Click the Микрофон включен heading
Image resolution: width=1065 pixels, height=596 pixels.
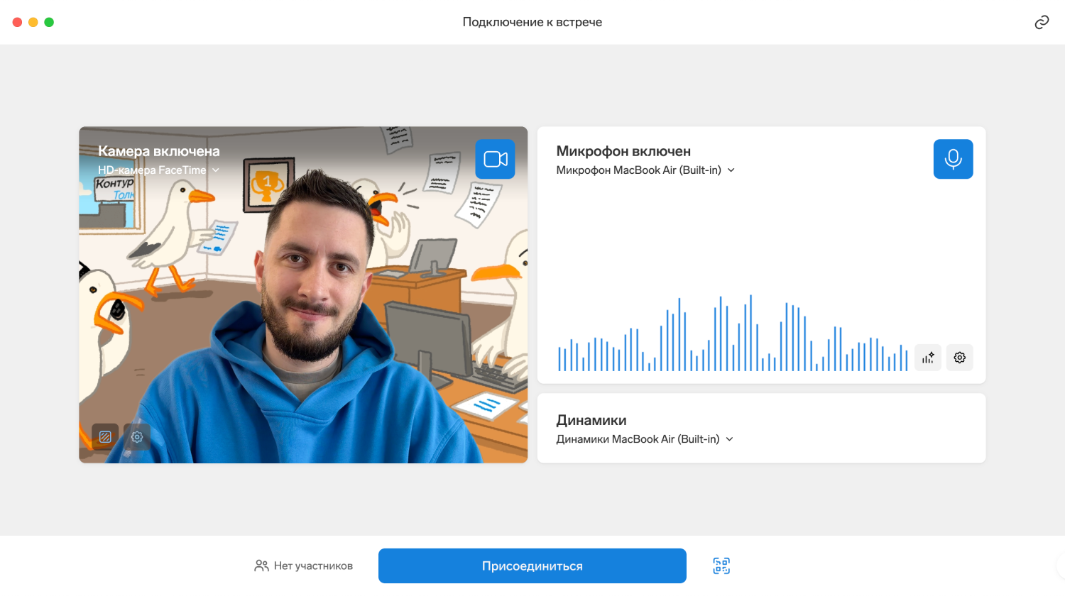[623, 151]
